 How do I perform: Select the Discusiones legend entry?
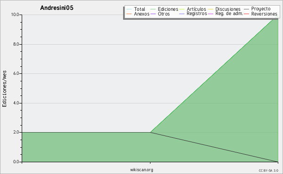[x=224, y=9]
